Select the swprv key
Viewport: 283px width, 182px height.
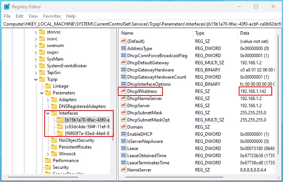[x=53, y=52]
